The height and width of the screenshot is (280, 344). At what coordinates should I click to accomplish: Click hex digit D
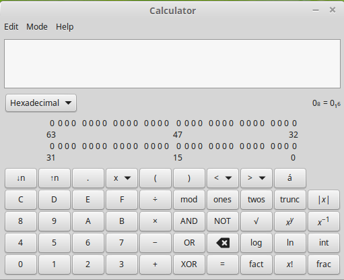pyautogui.click(x=55, y=200)
